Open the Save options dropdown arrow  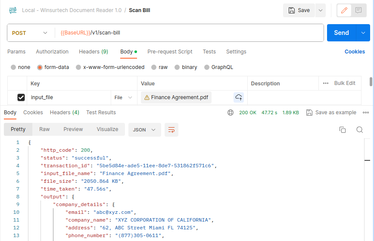point(321,10)
